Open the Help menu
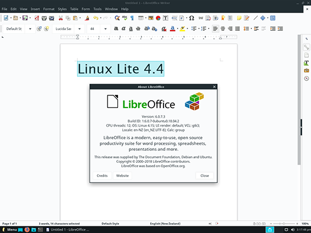Image resolution: width=311 pixels, height=233 pixels. pyautogui.click(x=125, y=9)
